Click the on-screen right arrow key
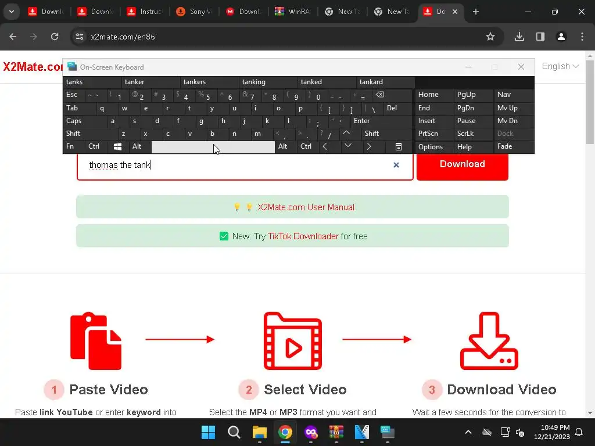 (x=369, y=146)
